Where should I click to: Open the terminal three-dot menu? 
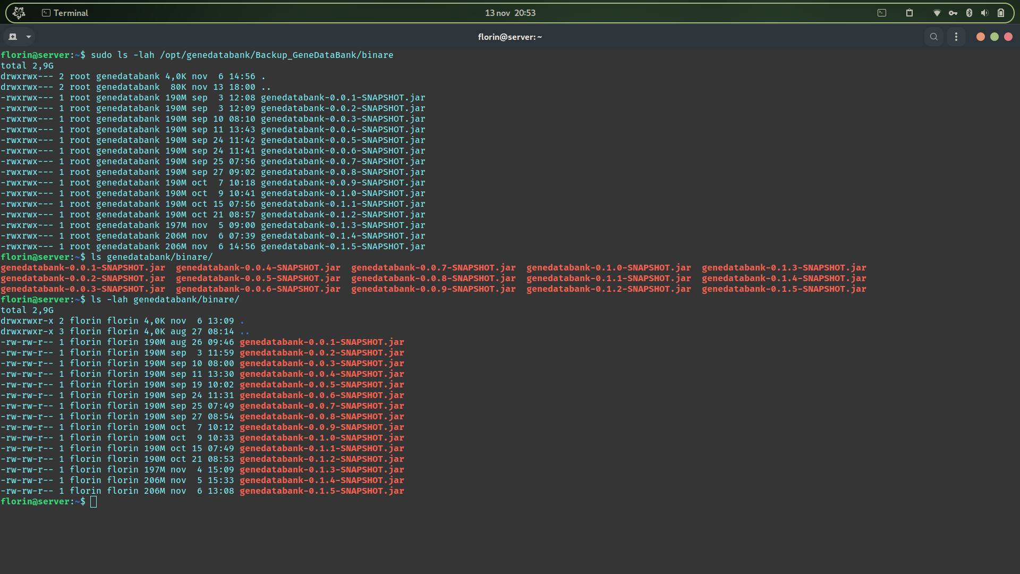956,37
